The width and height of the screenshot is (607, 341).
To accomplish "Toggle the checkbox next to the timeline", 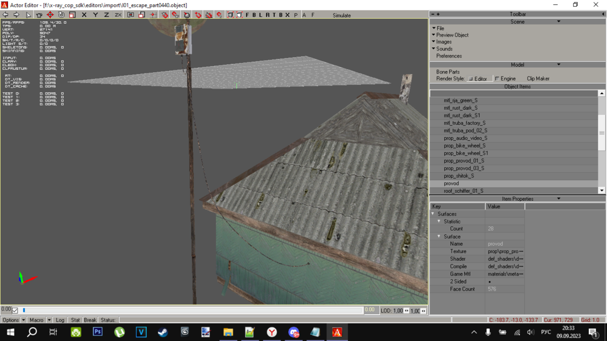I will click(x=15, y=310).
